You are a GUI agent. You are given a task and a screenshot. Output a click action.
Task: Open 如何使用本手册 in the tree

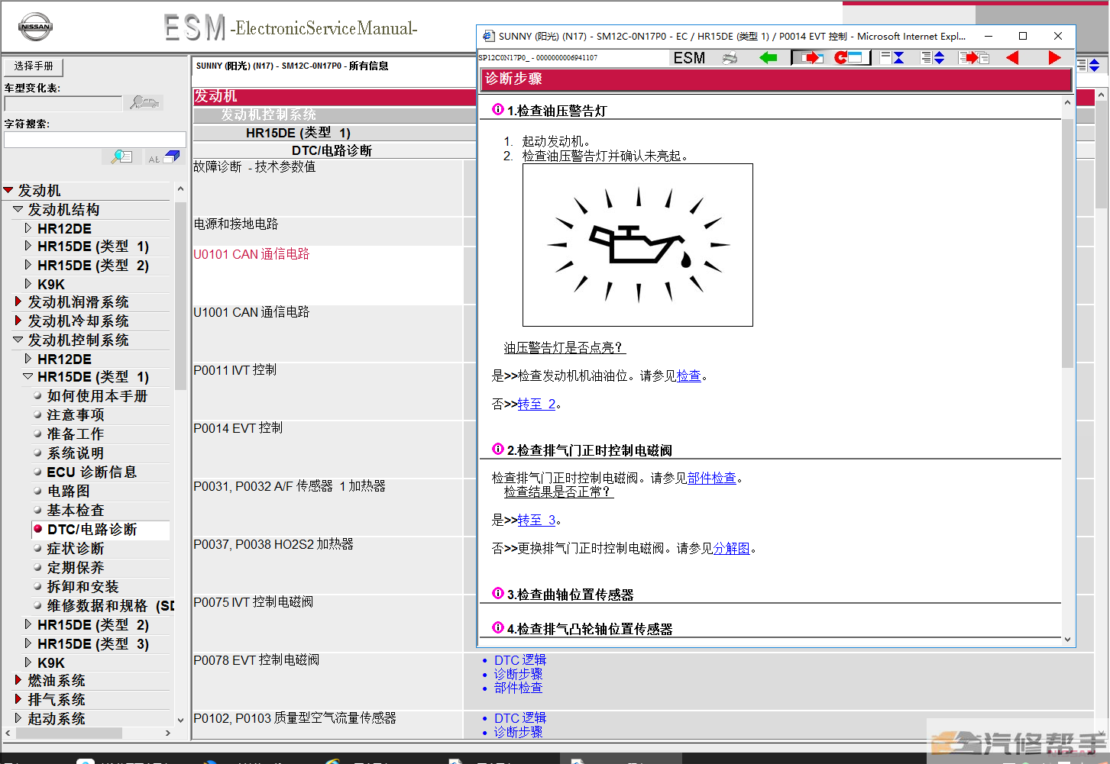pos(97,395)
